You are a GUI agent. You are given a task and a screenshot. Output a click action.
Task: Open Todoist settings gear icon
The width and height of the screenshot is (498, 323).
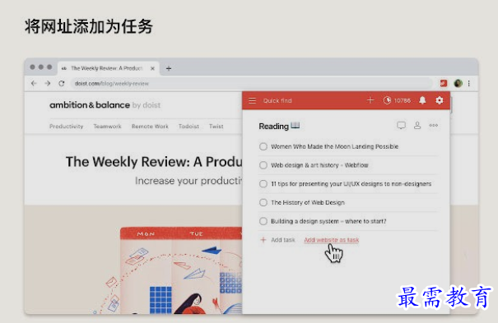(440, 100)
